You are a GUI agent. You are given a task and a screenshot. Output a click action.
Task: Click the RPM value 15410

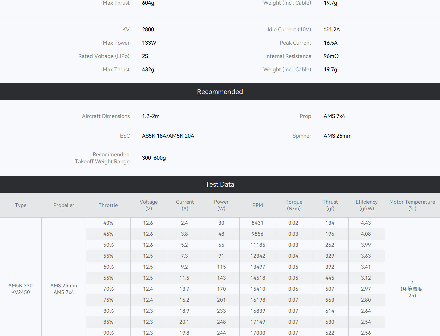point(258,289)
